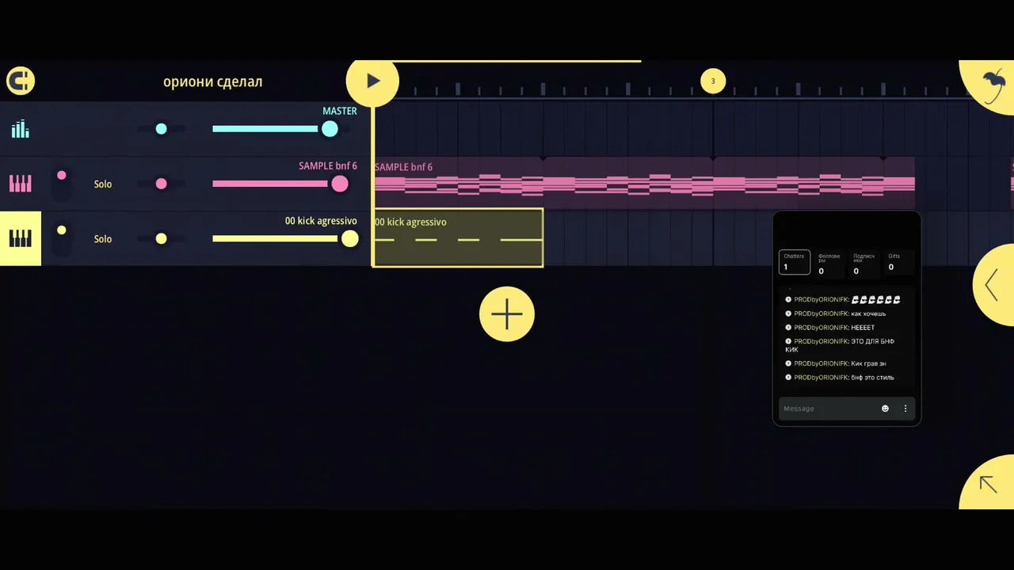
Task: Add a new track with plus button
Action: [x=507, y=314]
